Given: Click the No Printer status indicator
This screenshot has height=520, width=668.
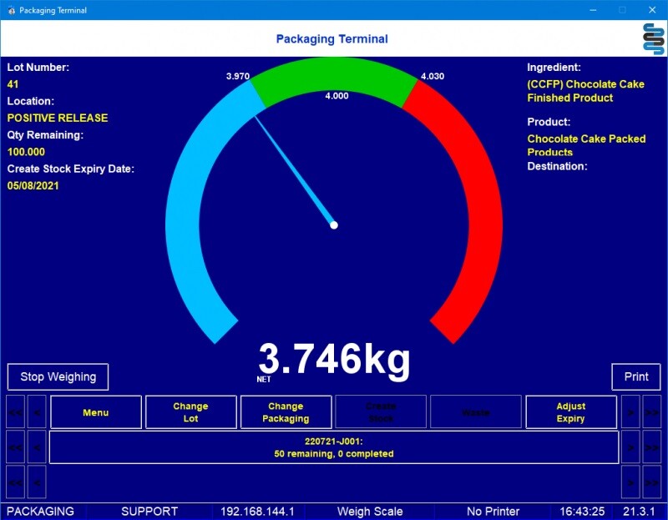Looking at the screenshot, I should [493, 511].
